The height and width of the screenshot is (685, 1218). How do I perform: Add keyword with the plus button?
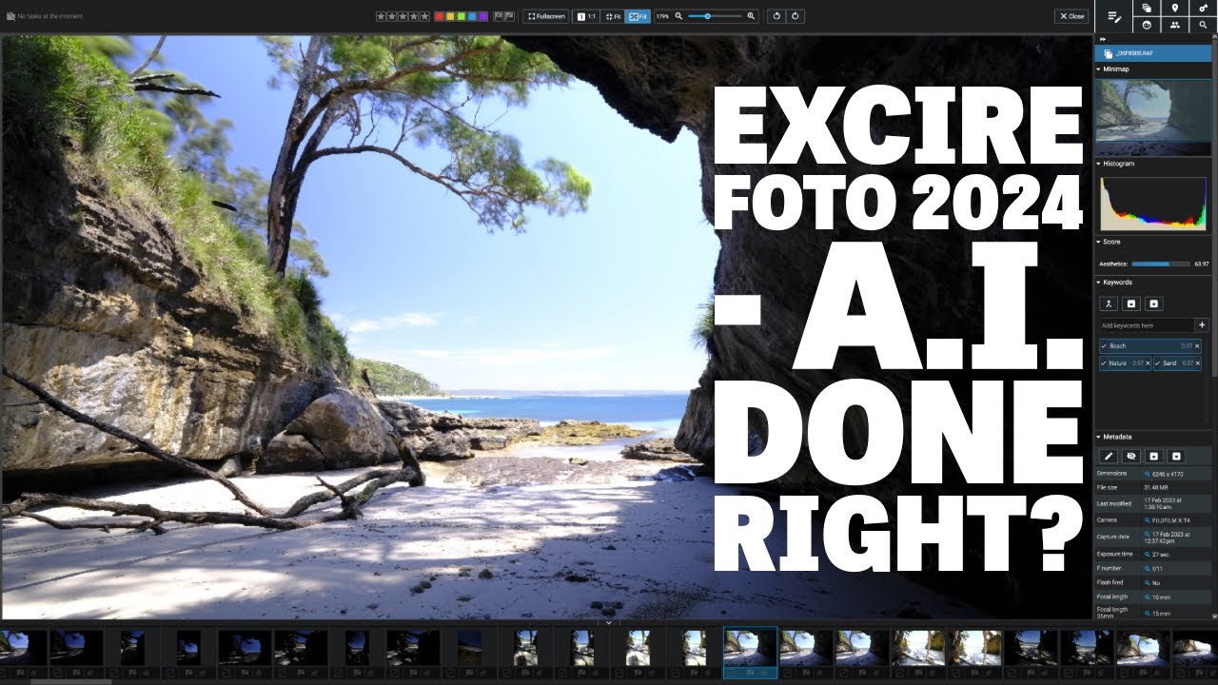(1202, 325)
